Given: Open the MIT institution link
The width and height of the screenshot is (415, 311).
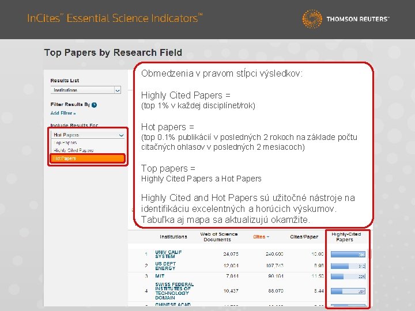Looking at the screenshot, I should click(160, 276).
